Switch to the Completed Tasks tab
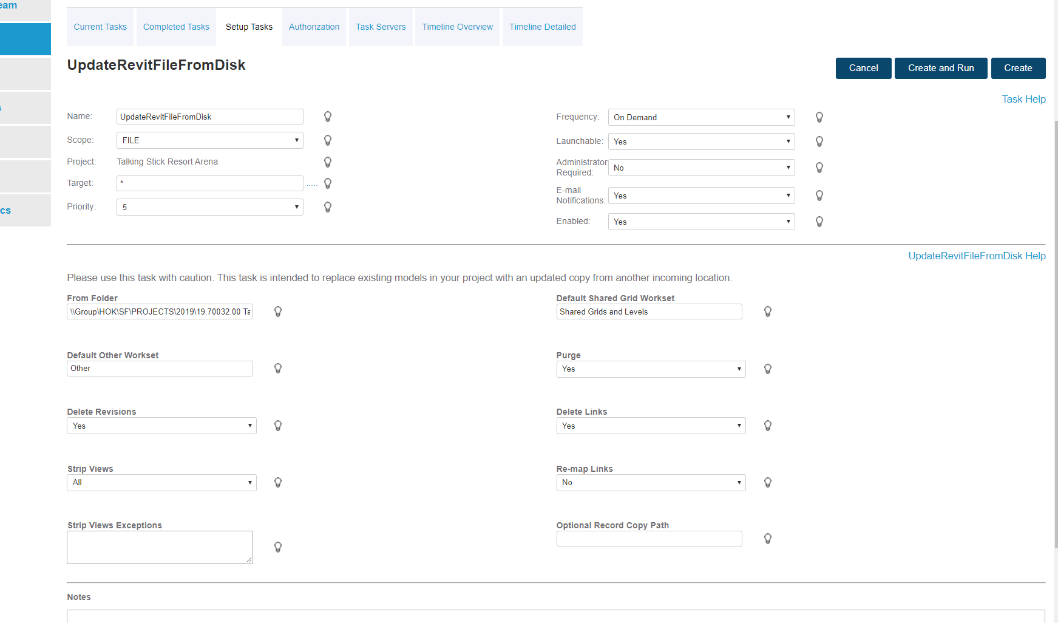 click(176, 27)
